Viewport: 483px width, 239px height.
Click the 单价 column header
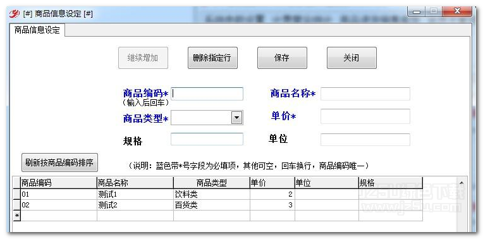click(272, 183)
